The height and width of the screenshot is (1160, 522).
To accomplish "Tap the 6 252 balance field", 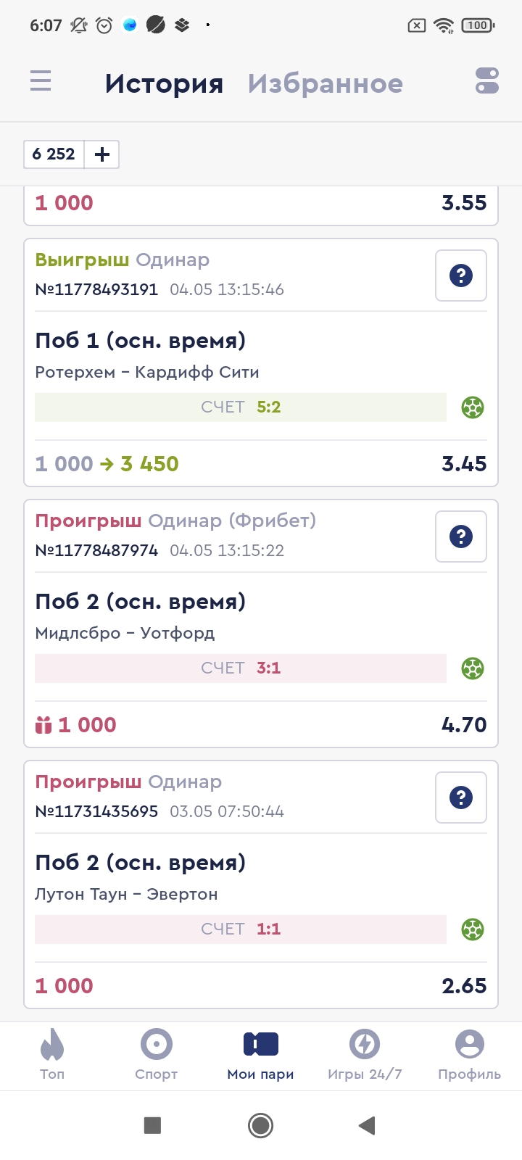I will 54,154.
